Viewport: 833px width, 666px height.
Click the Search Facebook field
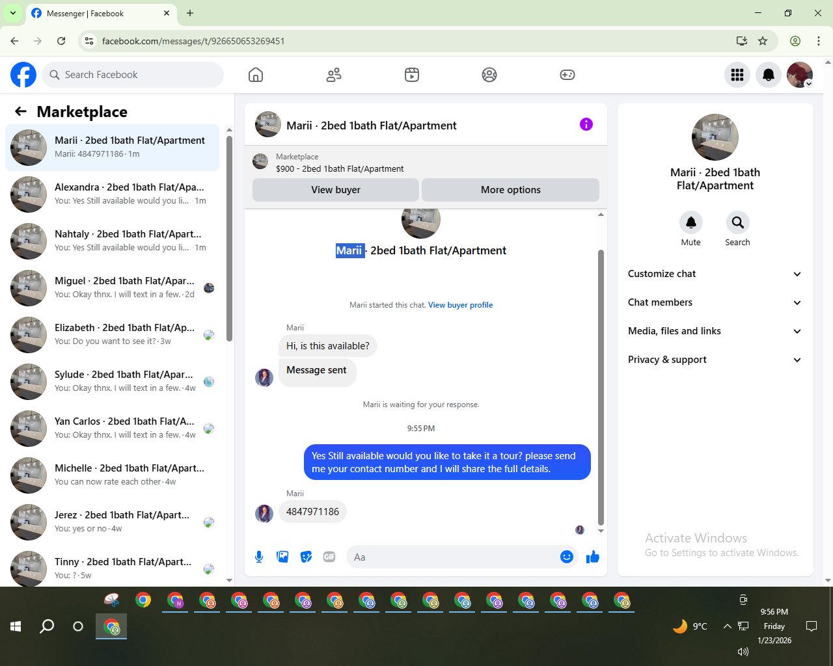(133, 75)
